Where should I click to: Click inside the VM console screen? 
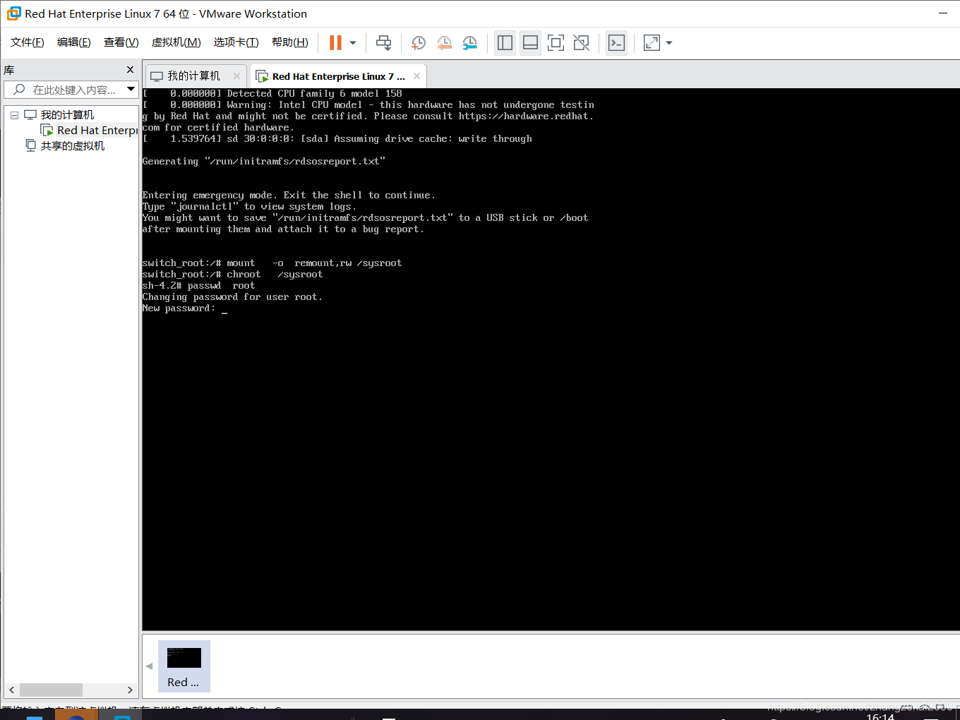551,359
